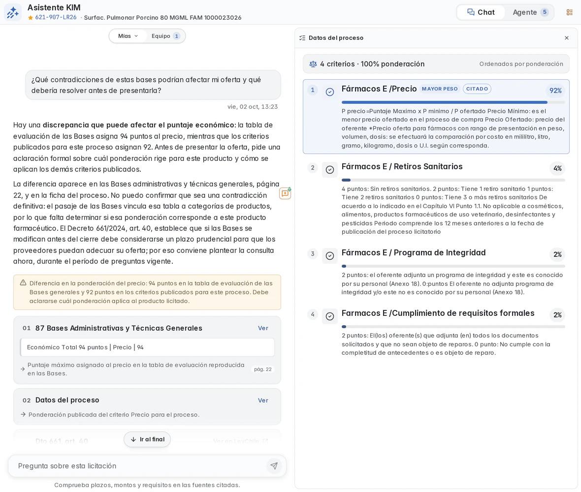Click the Retiros Sanitarios 4% progress bar
The image size is (581, 492).
[453, 180]
